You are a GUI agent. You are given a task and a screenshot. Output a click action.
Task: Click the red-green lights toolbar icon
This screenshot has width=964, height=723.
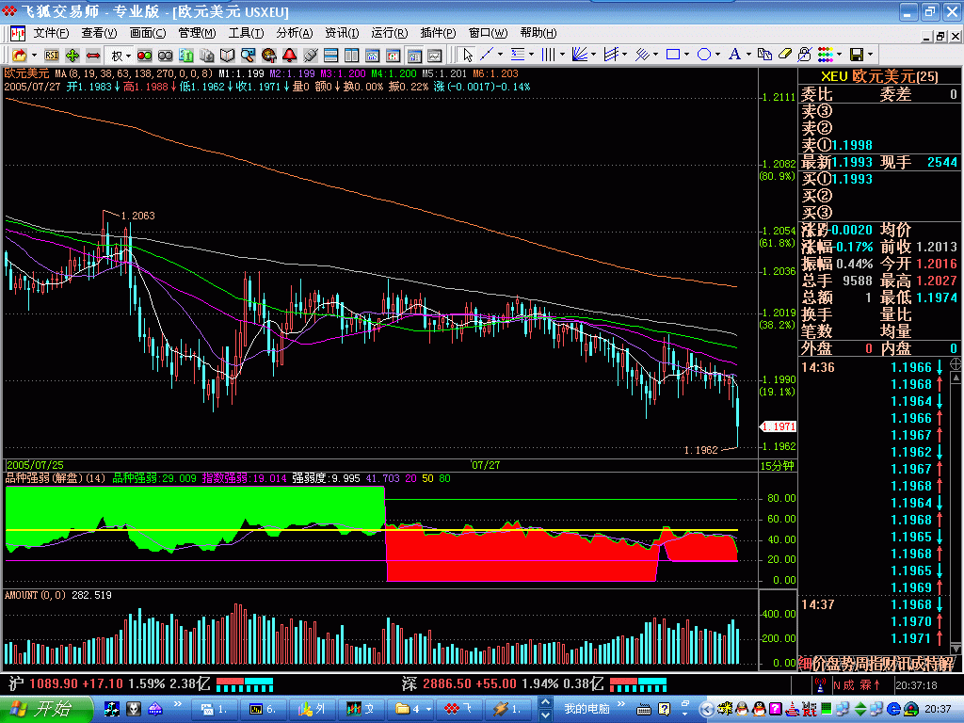click(x=144, y=56)
